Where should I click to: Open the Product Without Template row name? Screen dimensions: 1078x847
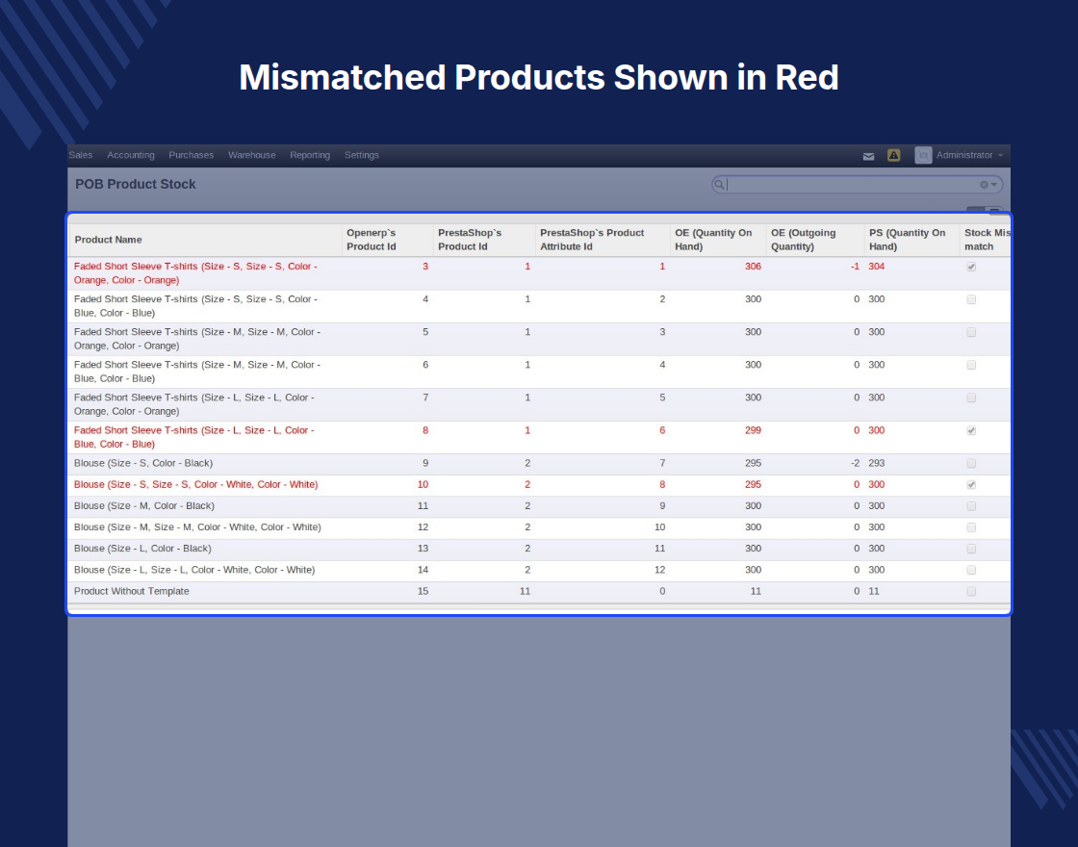(131, 591)
